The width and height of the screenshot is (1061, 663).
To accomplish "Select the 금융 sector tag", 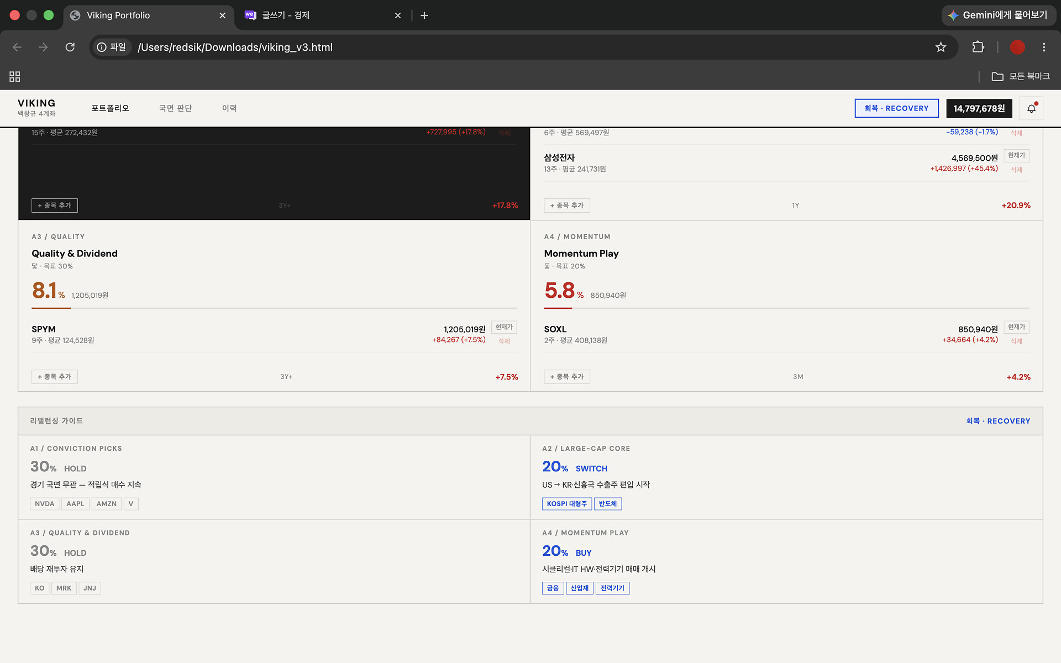I will 553,588.
